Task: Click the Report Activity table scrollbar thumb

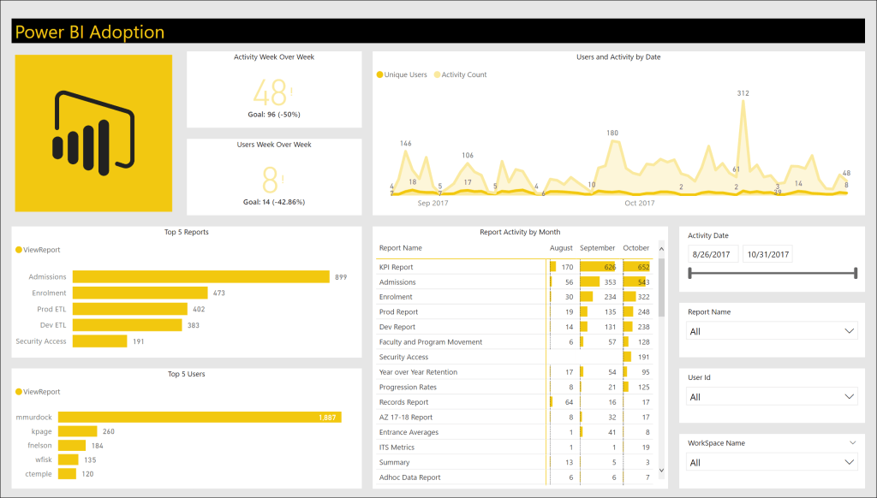Action: pos(662,288)
